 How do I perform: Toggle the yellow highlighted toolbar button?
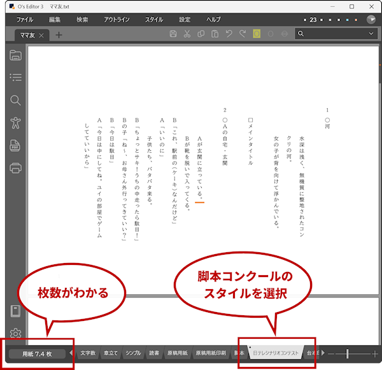point(257,34)
